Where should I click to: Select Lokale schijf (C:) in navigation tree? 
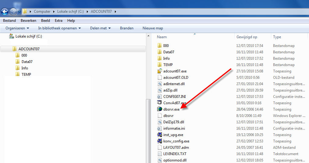pyautogui.click(x=29, y=36)
